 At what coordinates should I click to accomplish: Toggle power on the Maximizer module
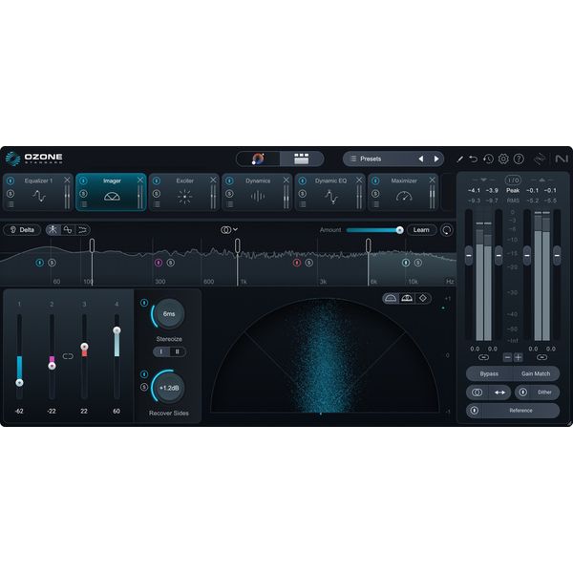tap(375, 180)
